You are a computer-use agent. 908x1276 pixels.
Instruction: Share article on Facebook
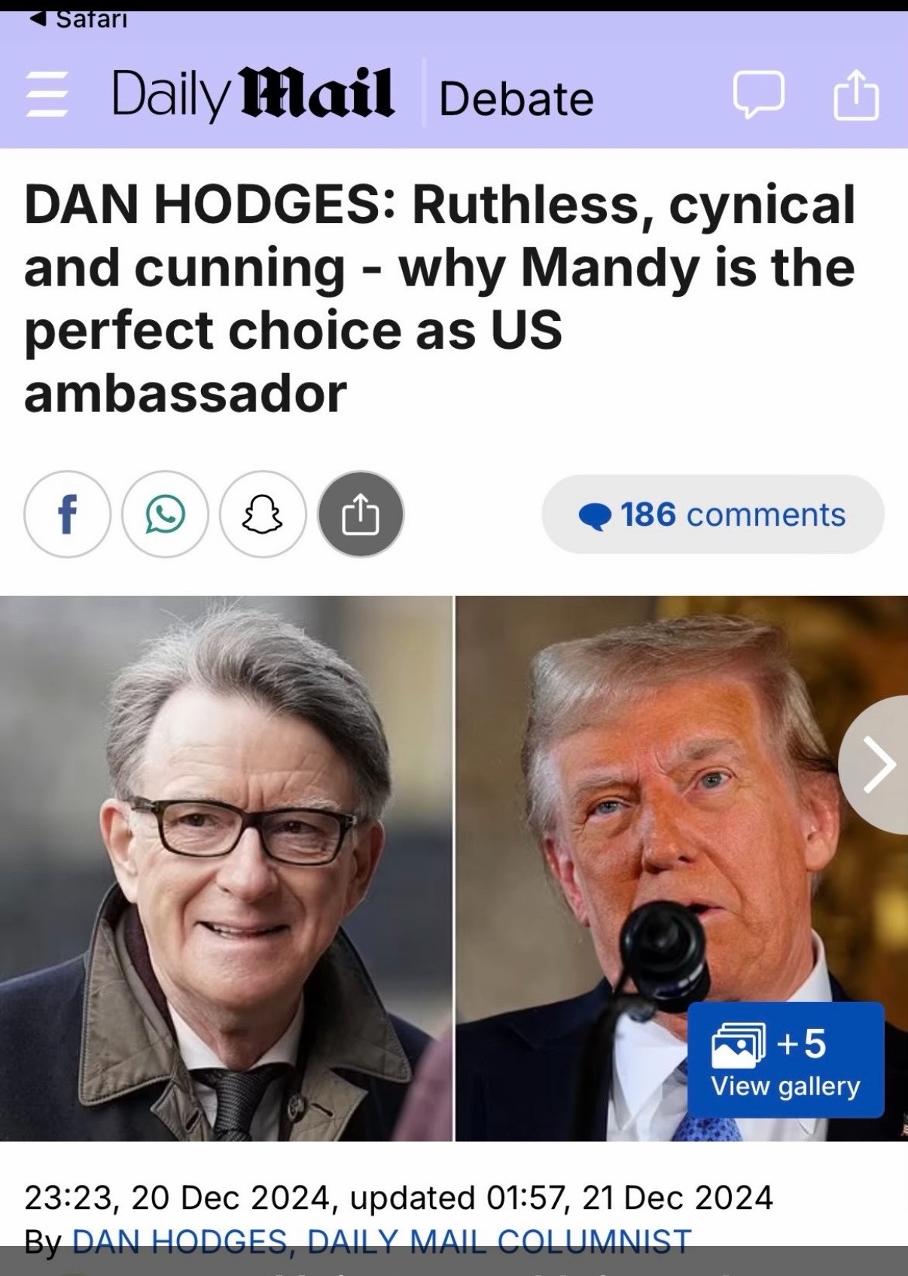coord(67,514)
